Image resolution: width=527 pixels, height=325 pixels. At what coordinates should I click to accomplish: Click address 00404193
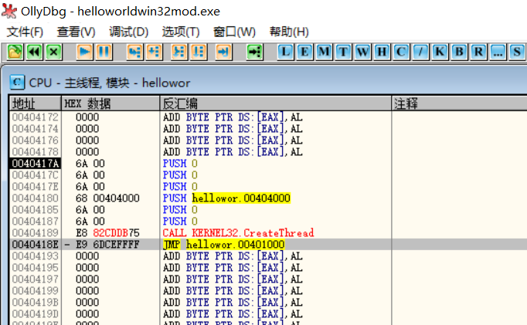[x=36, y=256]
